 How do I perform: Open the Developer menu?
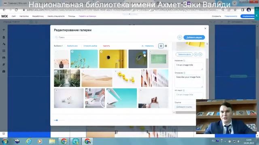coord(38,16)
